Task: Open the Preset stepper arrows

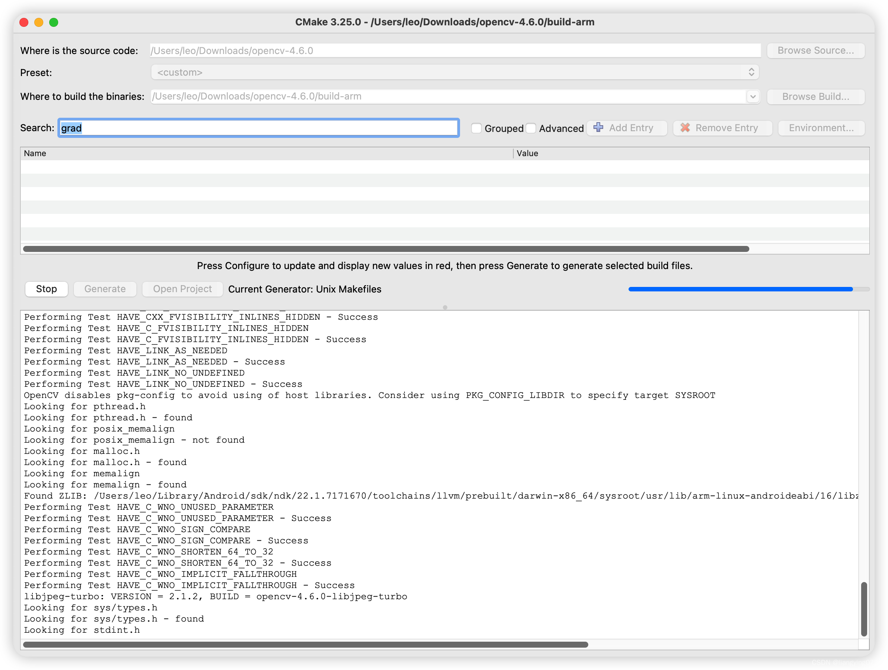Action: click(753, 72)
